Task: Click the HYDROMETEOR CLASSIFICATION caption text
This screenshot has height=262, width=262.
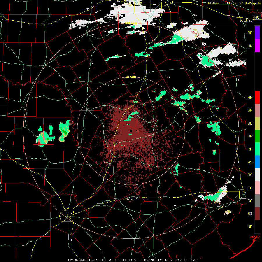Action: point(102,260)
